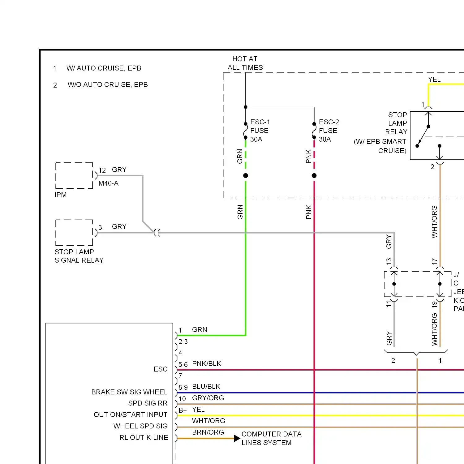The height and width of the screenshot is (464, 464).
Task: Click the ESC-1 fuse symbol
Action: click(246, 131)
